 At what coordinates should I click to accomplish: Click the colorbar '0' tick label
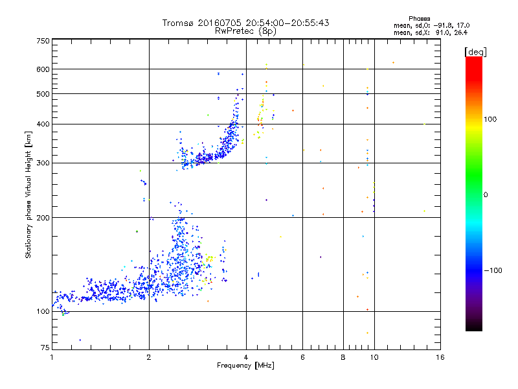(x=486, y=194)
